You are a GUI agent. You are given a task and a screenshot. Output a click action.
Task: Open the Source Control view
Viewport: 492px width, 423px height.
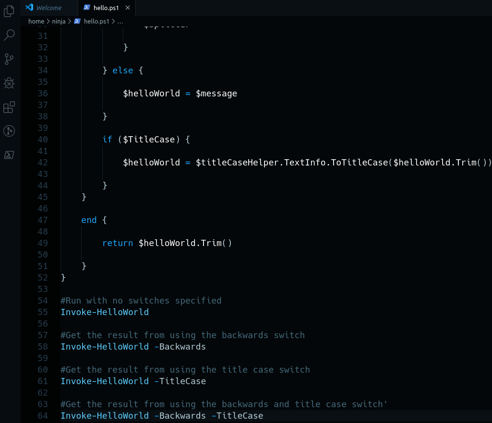[9, 59]
